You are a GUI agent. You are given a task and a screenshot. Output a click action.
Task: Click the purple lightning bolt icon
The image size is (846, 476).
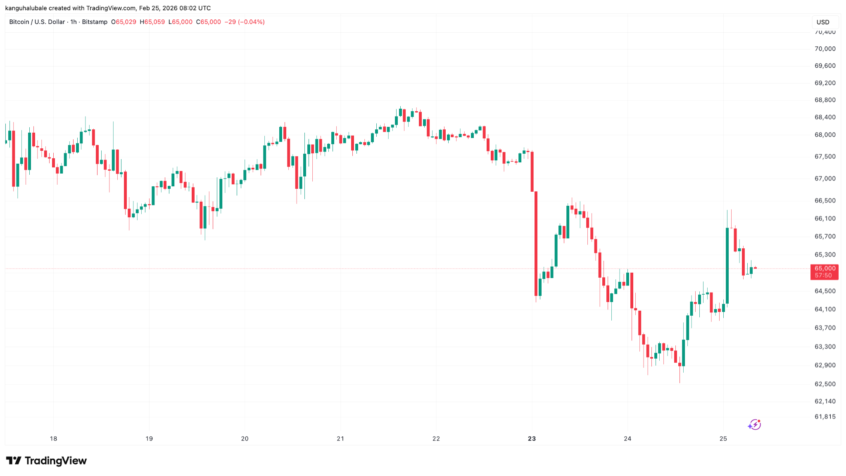coord(754,424)
